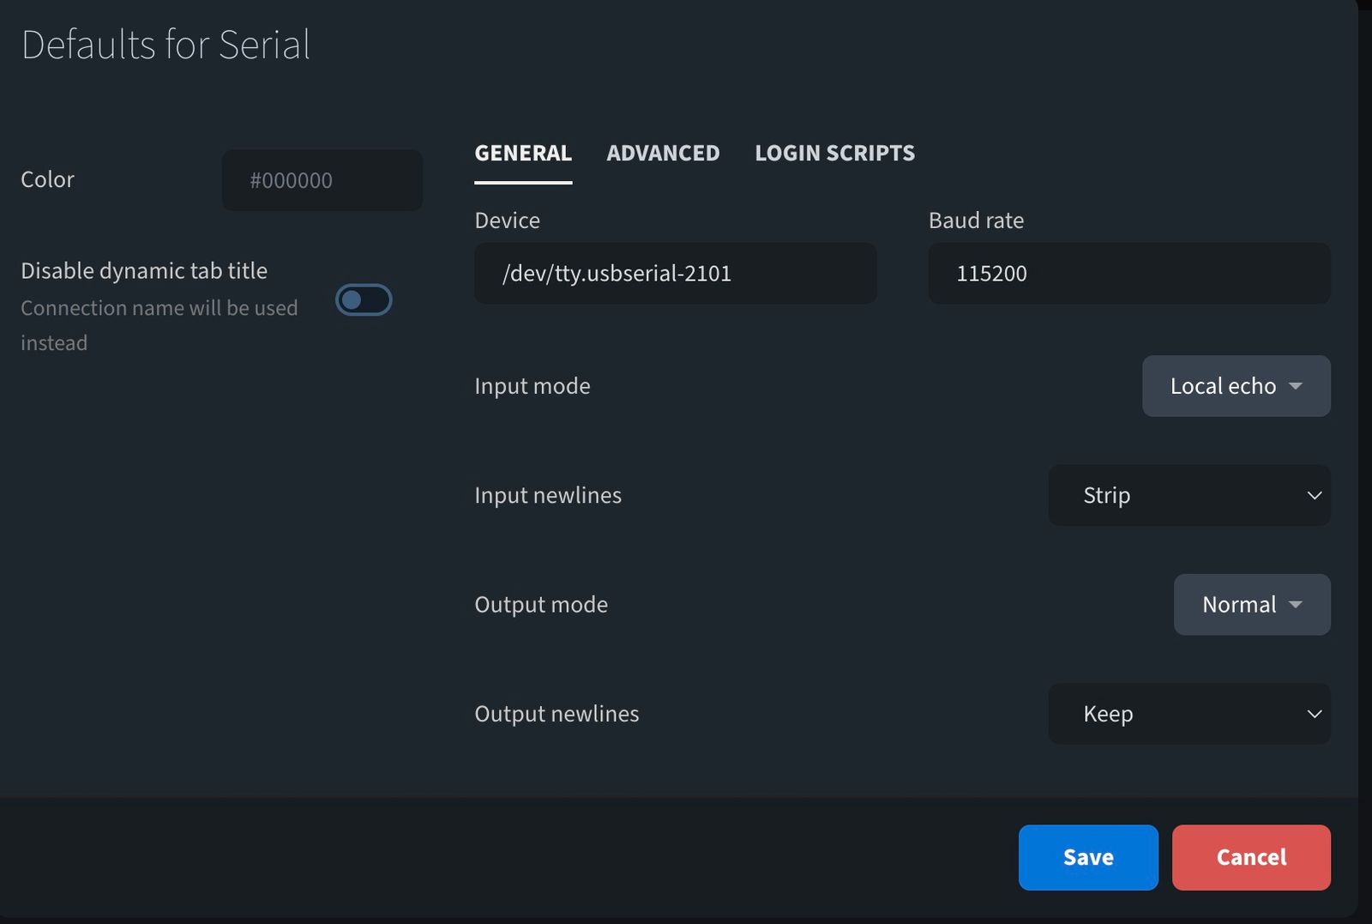Open the Normal output mode dropdown
This screenshot has height=924, width=1372.
[x=1251, y=605]
